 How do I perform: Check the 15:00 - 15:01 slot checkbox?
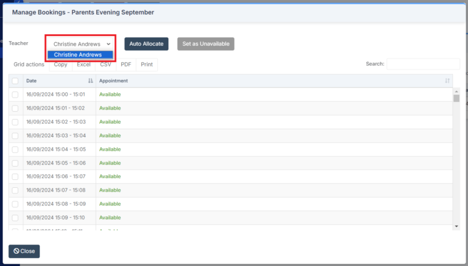(x=15, y=95)
